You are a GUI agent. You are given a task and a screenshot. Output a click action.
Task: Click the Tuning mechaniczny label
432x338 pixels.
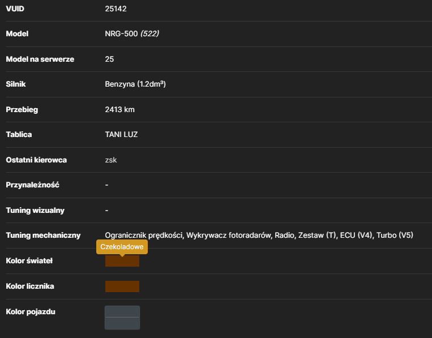click(43, 236)
